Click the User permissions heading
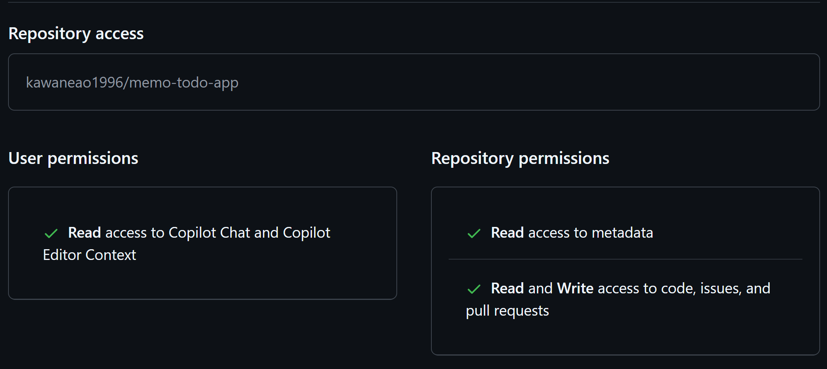Image resolution: width=827 pixels, height=369 pixels. [x=73, y=159]
